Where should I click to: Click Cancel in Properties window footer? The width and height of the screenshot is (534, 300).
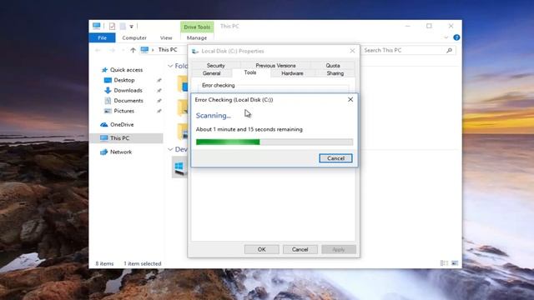(300, 249)
